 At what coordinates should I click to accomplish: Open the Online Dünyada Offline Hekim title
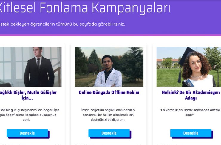[109, 92]
